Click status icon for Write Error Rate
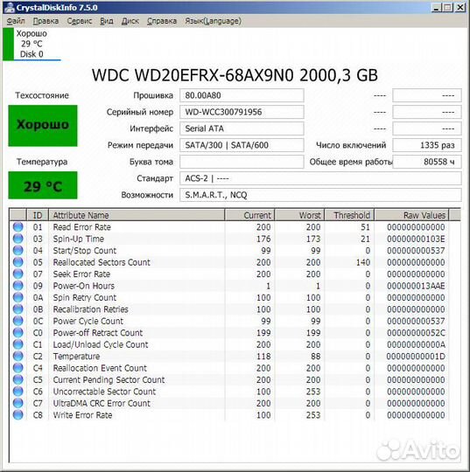470x472 pixels. [x=18, y=415]
